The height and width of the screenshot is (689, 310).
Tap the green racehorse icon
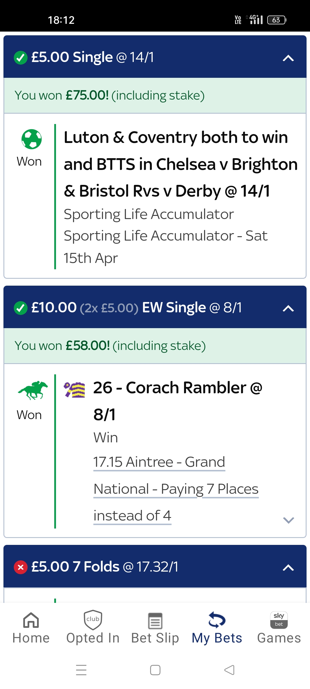coord(33,390)
